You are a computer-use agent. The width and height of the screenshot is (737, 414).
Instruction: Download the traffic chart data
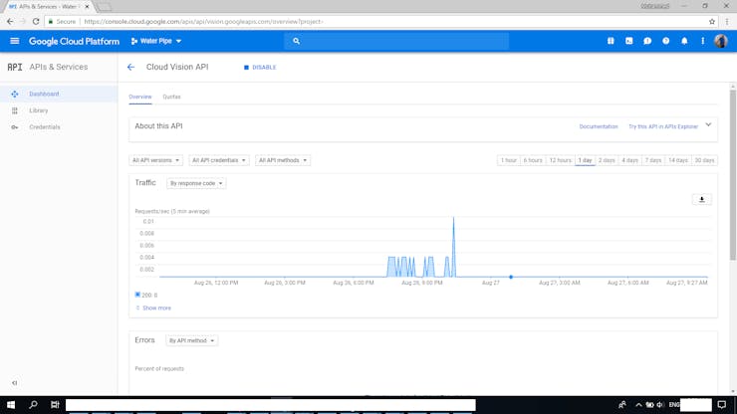(702, 199)
